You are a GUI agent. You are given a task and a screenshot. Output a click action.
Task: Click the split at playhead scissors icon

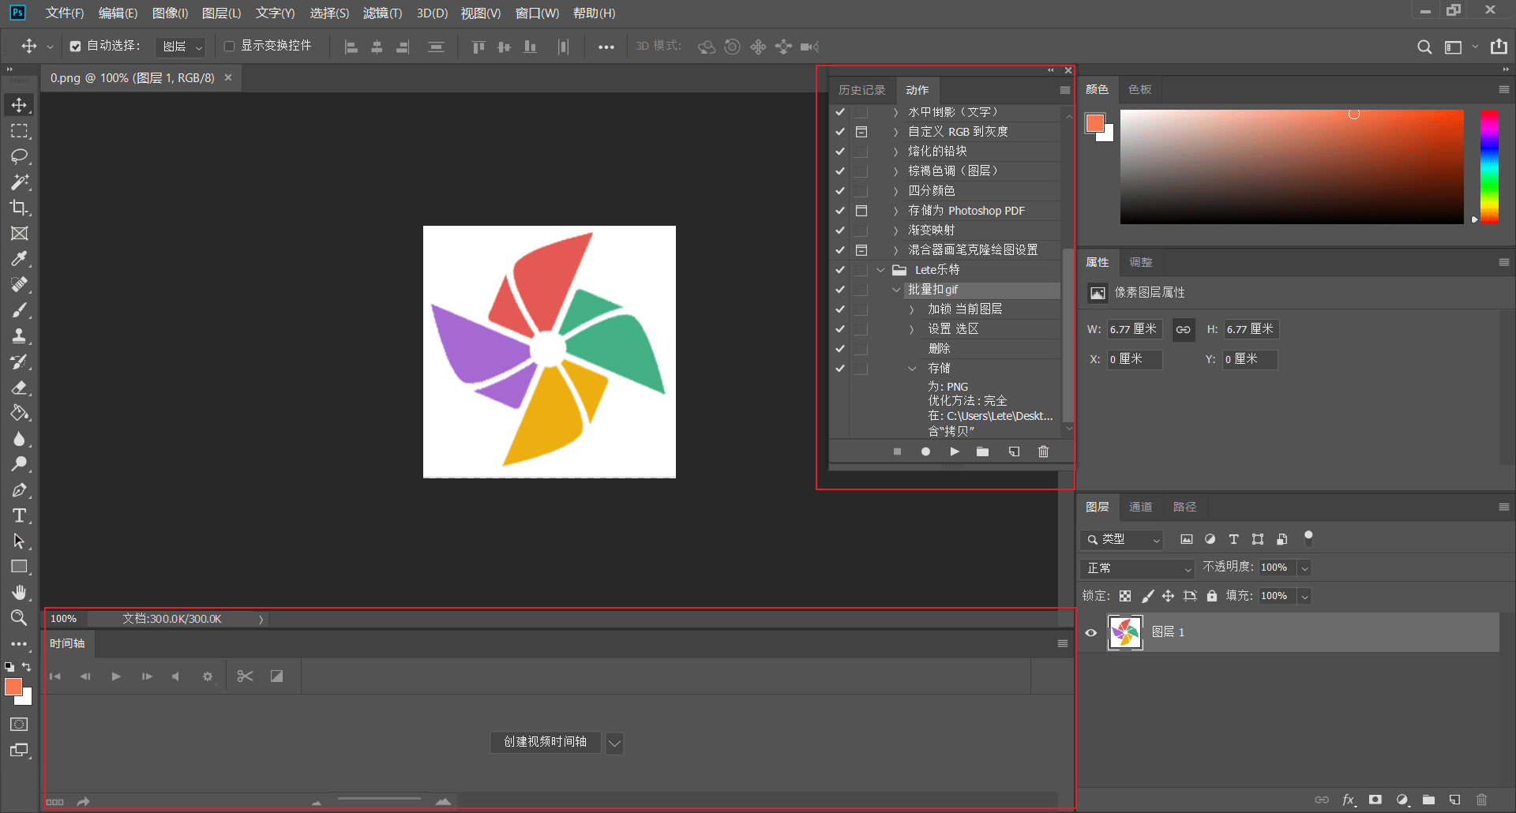coord(245,676)
